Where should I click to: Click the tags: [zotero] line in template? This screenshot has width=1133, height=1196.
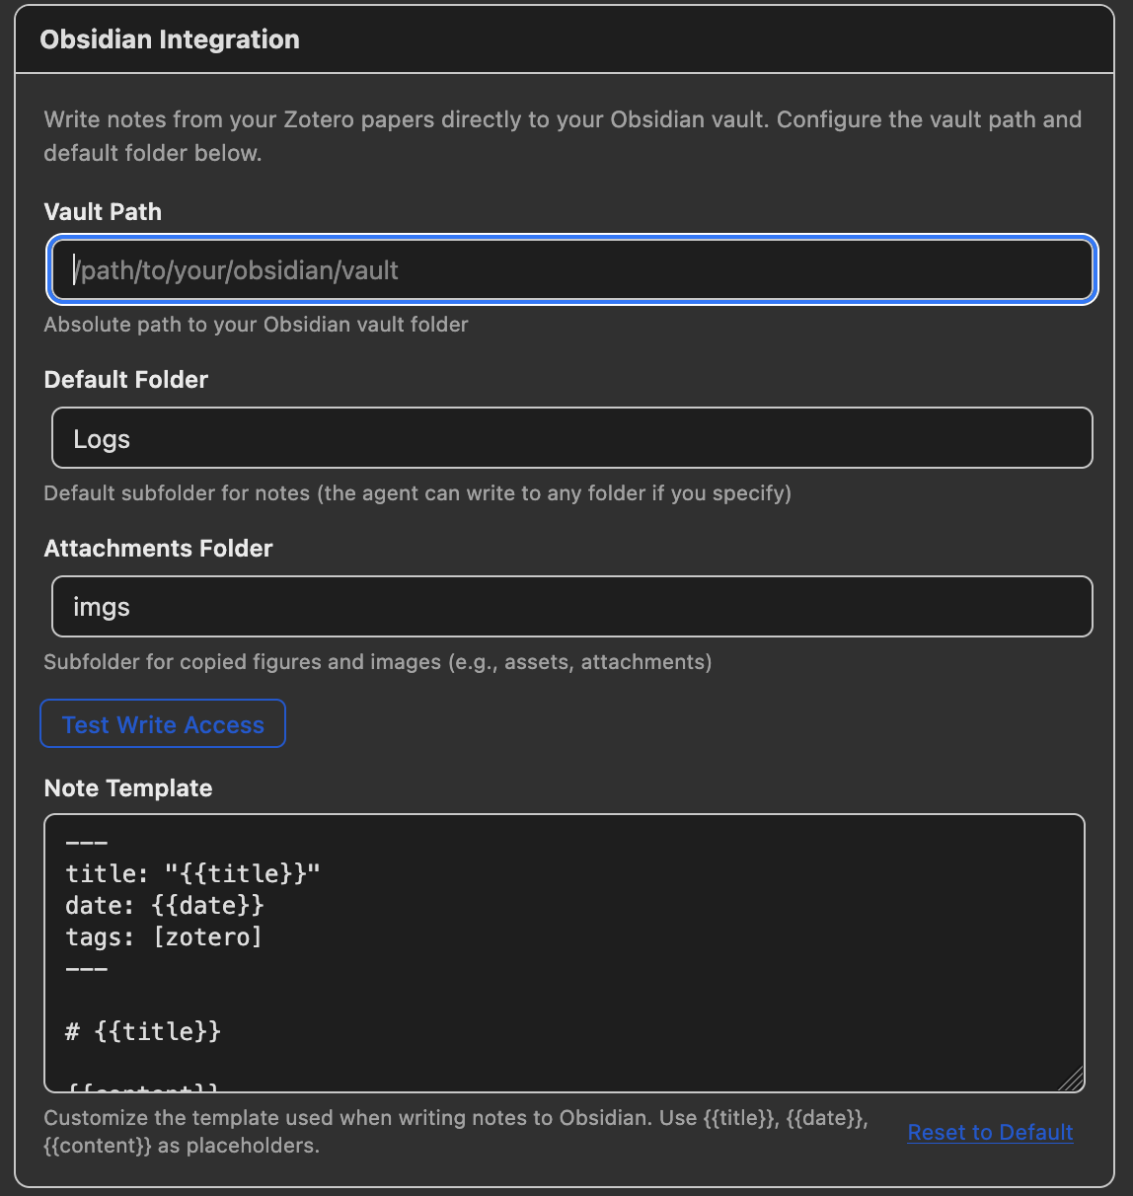click(162, 936)
